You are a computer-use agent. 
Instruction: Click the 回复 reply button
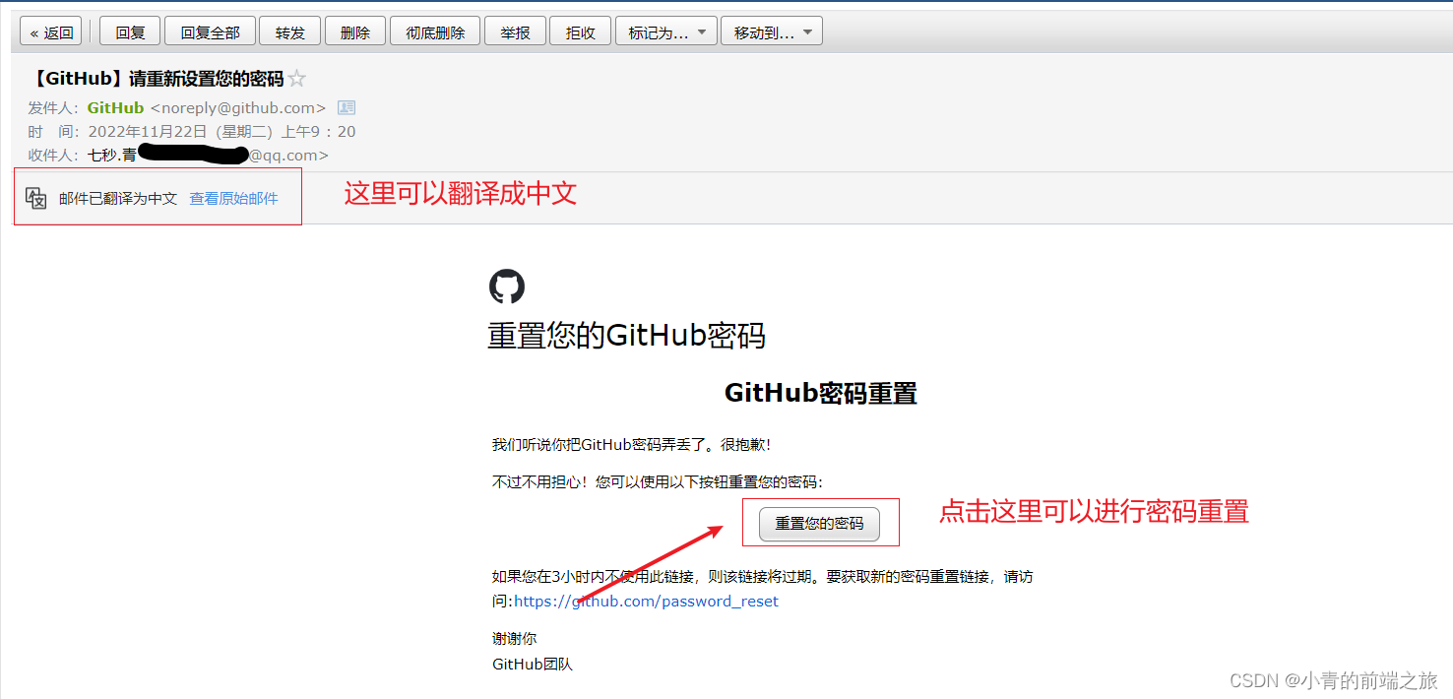[130, 32]
